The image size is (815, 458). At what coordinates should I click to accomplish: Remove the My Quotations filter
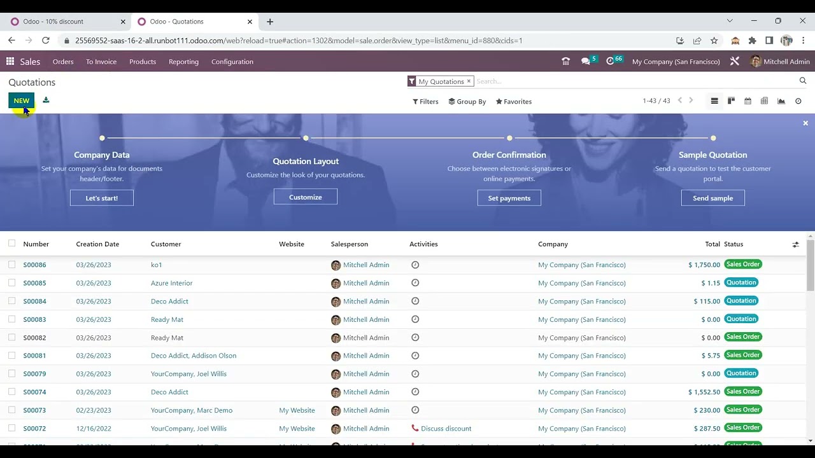(x=469, y=81)
